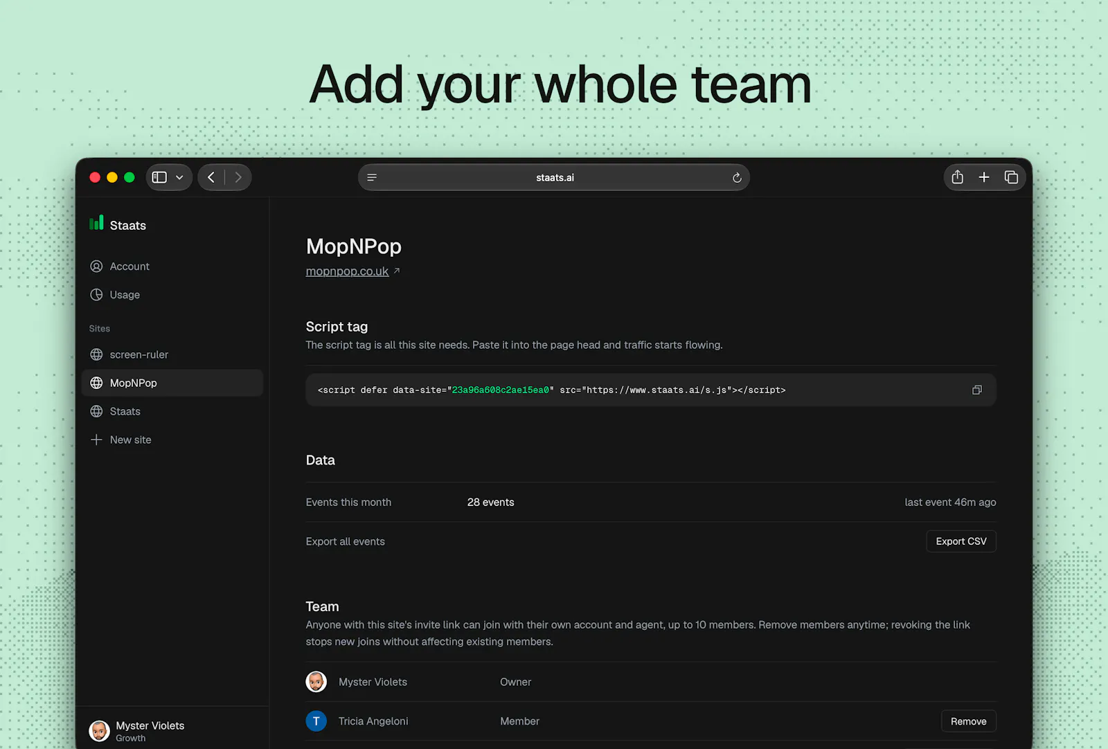Reload the page with the refresh icon

tap(737, 178)
